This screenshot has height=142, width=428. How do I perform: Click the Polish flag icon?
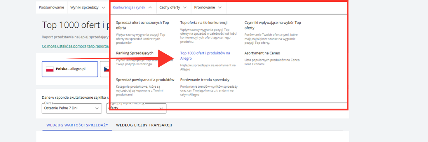[x=50, y=69]
